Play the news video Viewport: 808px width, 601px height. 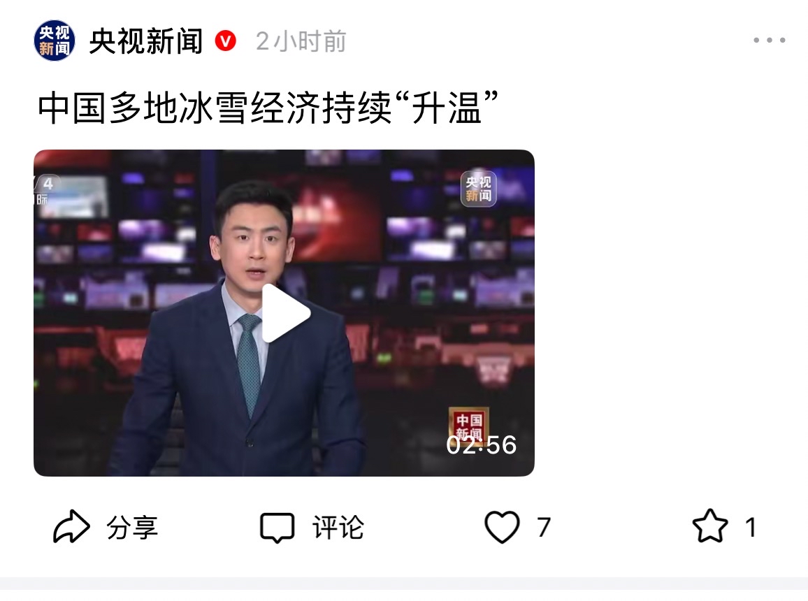[x=286, y=313]
